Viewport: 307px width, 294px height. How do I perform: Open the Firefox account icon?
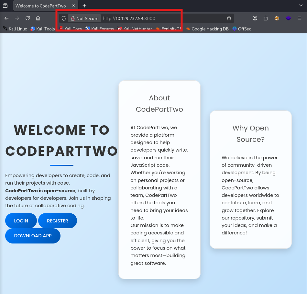(x=255, y=18)
